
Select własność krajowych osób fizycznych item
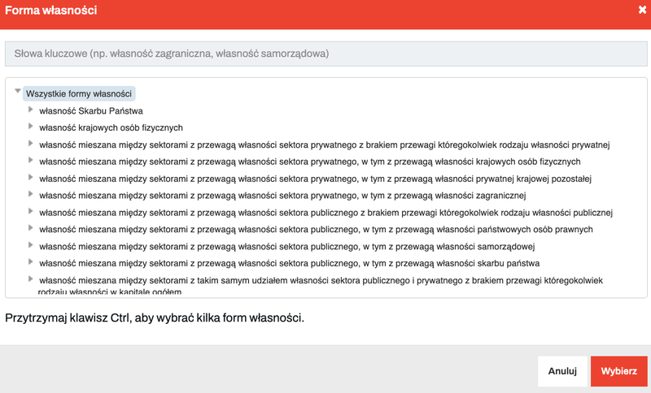click(x=111, y=127)
